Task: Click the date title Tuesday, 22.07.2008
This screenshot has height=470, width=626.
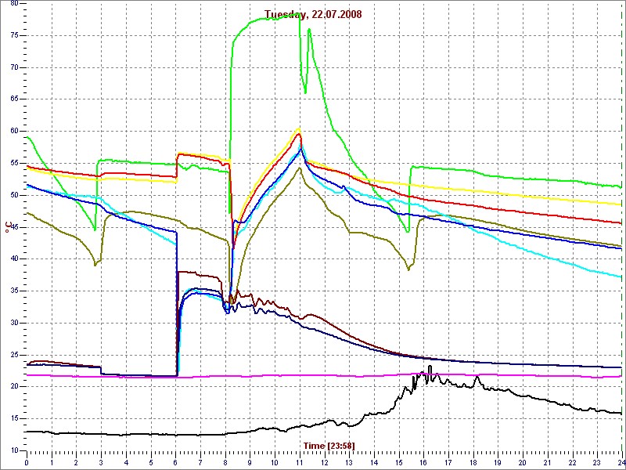Action: coord(312,14)
